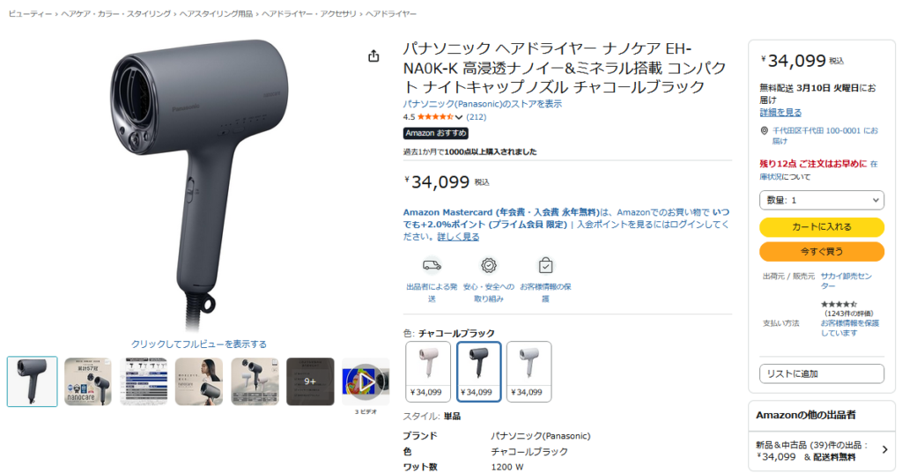The width and height of the screenshot is (902, 473).
Task: Click the delivery location pin icon
Action: pos(765,130)
